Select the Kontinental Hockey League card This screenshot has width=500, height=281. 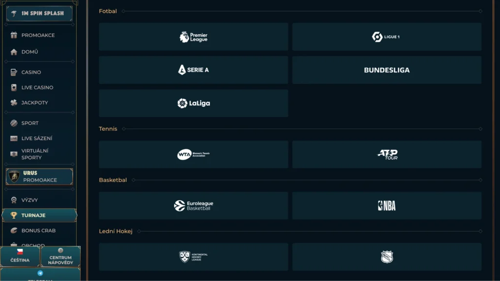193,257
